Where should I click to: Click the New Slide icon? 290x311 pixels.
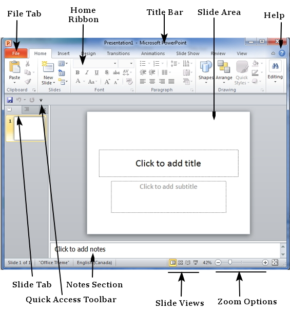(x=48, y=66)
